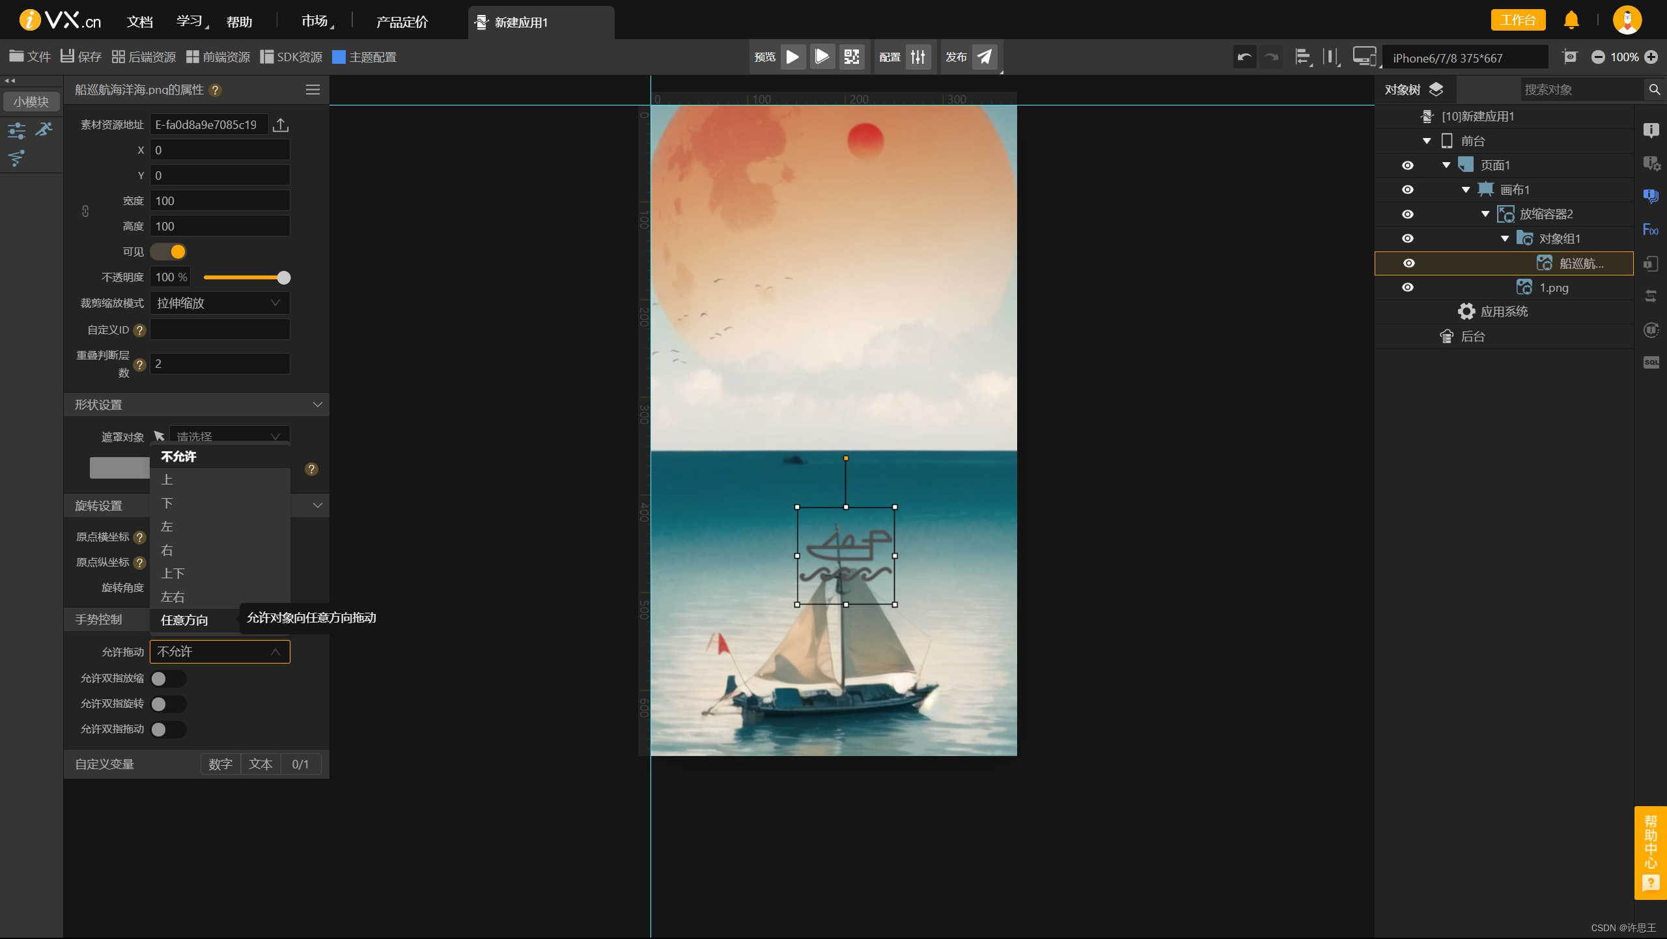Select 任意方向 from the drag options

click(184, 620)
